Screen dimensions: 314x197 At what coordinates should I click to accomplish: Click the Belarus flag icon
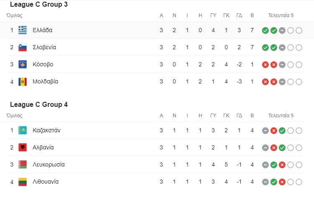tap(23, 165)
